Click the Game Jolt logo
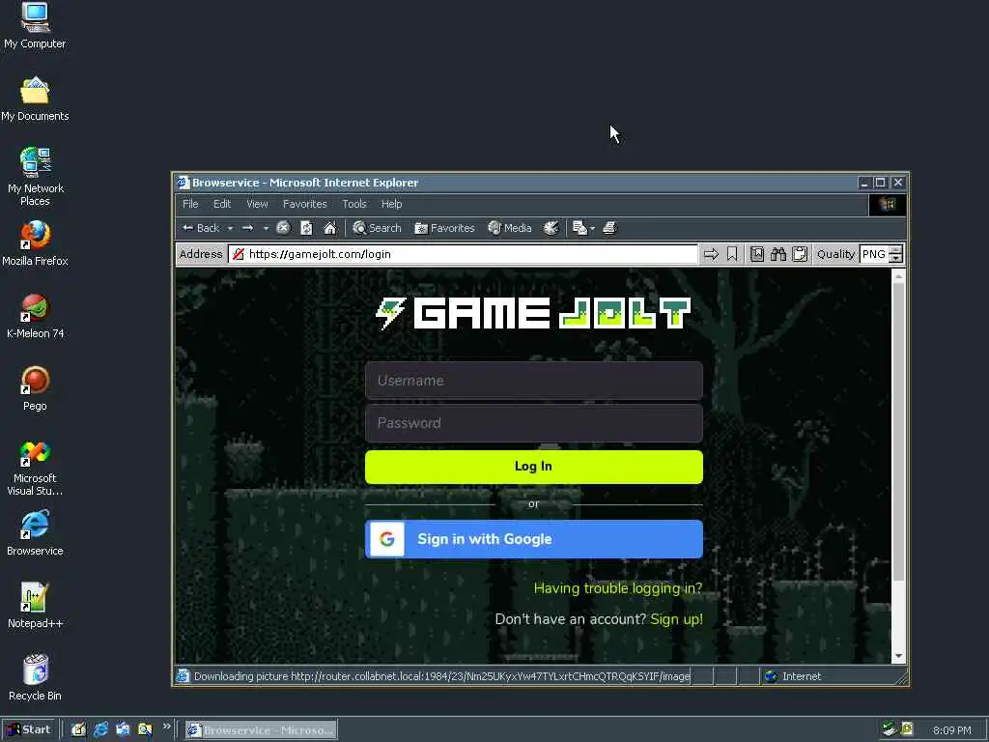This screenshot has height=742, width=989. coord(533,314)
